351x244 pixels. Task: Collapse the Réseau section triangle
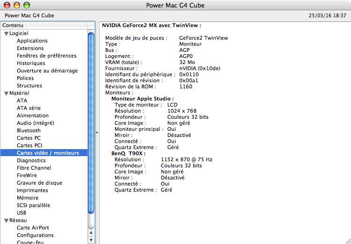6,221
